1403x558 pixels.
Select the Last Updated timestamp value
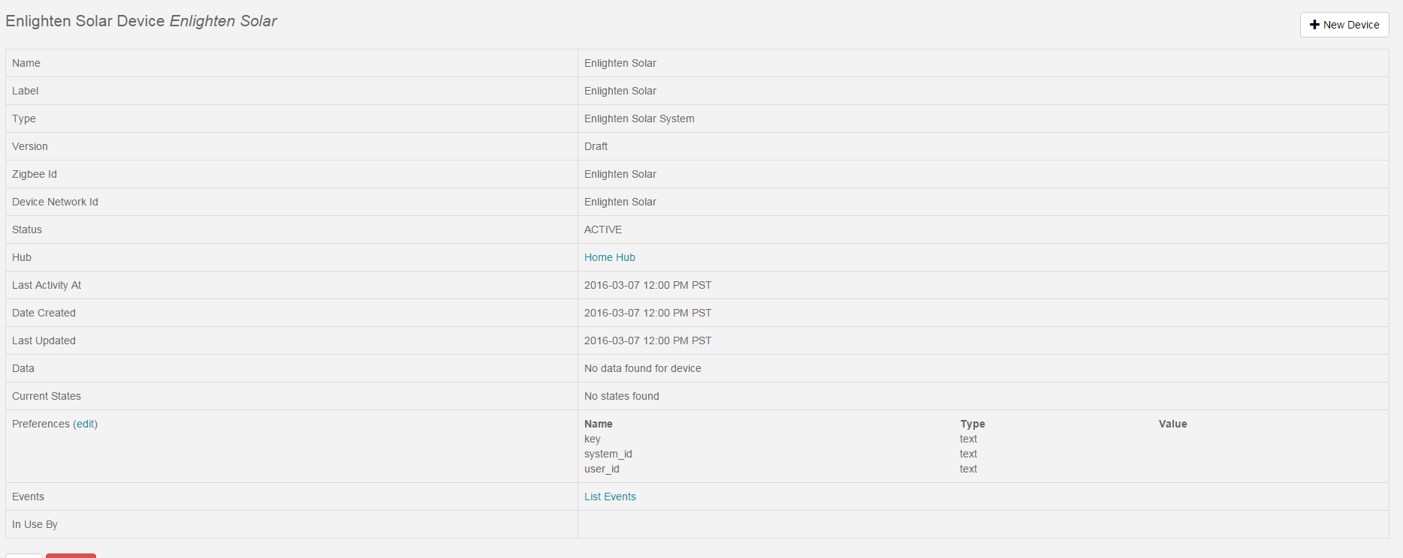(x=648, y=340)
